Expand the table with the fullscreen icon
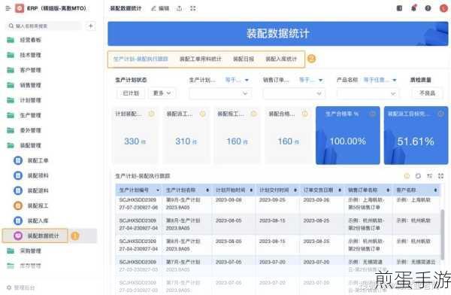 (440, 176)
